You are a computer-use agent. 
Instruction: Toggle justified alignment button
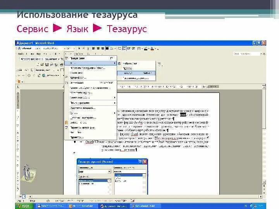tap(107, 48)
